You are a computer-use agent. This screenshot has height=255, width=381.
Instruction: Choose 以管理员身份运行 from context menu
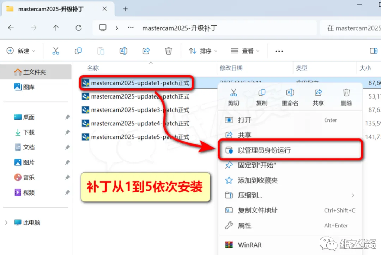[x=290, y=150]
